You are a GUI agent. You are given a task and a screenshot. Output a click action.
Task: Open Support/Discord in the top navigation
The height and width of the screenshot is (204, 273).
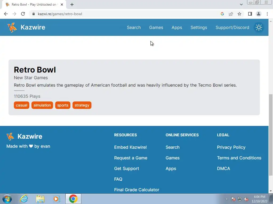tap(232, 27)
